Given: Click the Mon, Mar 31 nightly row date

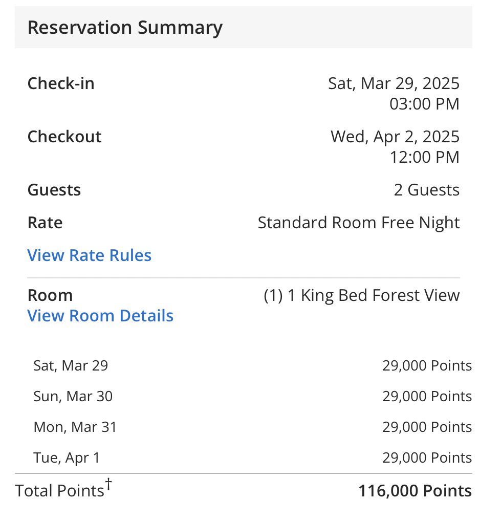Looking at the screenshot, I should [75, 427].
